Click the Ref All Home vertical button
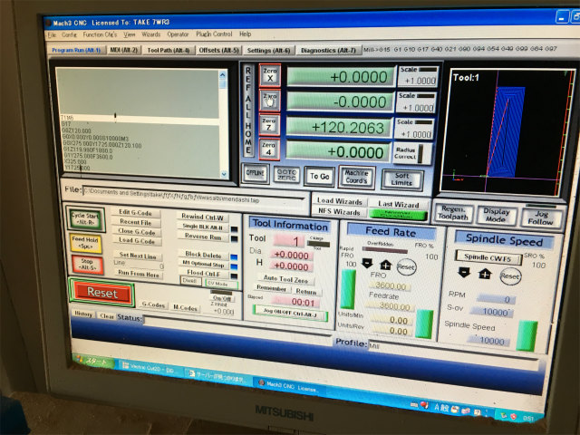The height and width of the screenshot is (435, 580). click(248, 110)
